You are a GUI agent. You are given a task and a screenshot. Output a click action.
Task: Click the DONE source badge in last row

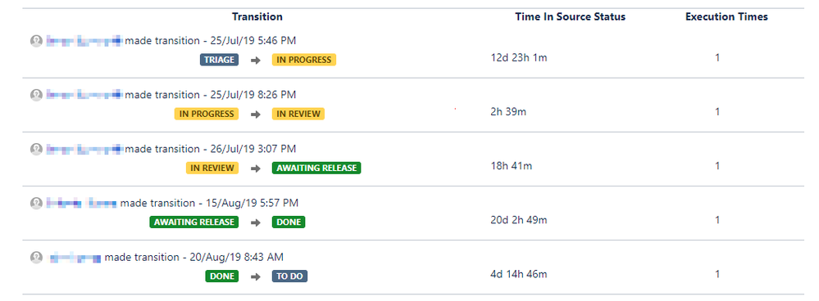[222, 276]
